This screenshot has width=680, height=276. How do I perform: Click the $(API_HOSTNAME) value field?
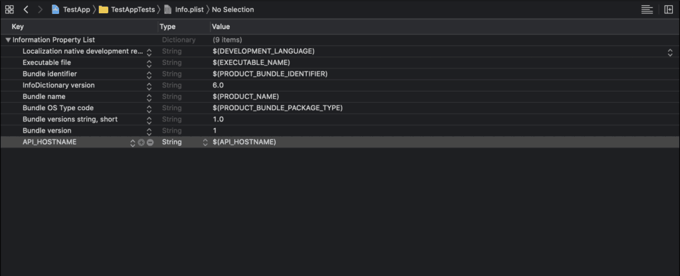244,143
